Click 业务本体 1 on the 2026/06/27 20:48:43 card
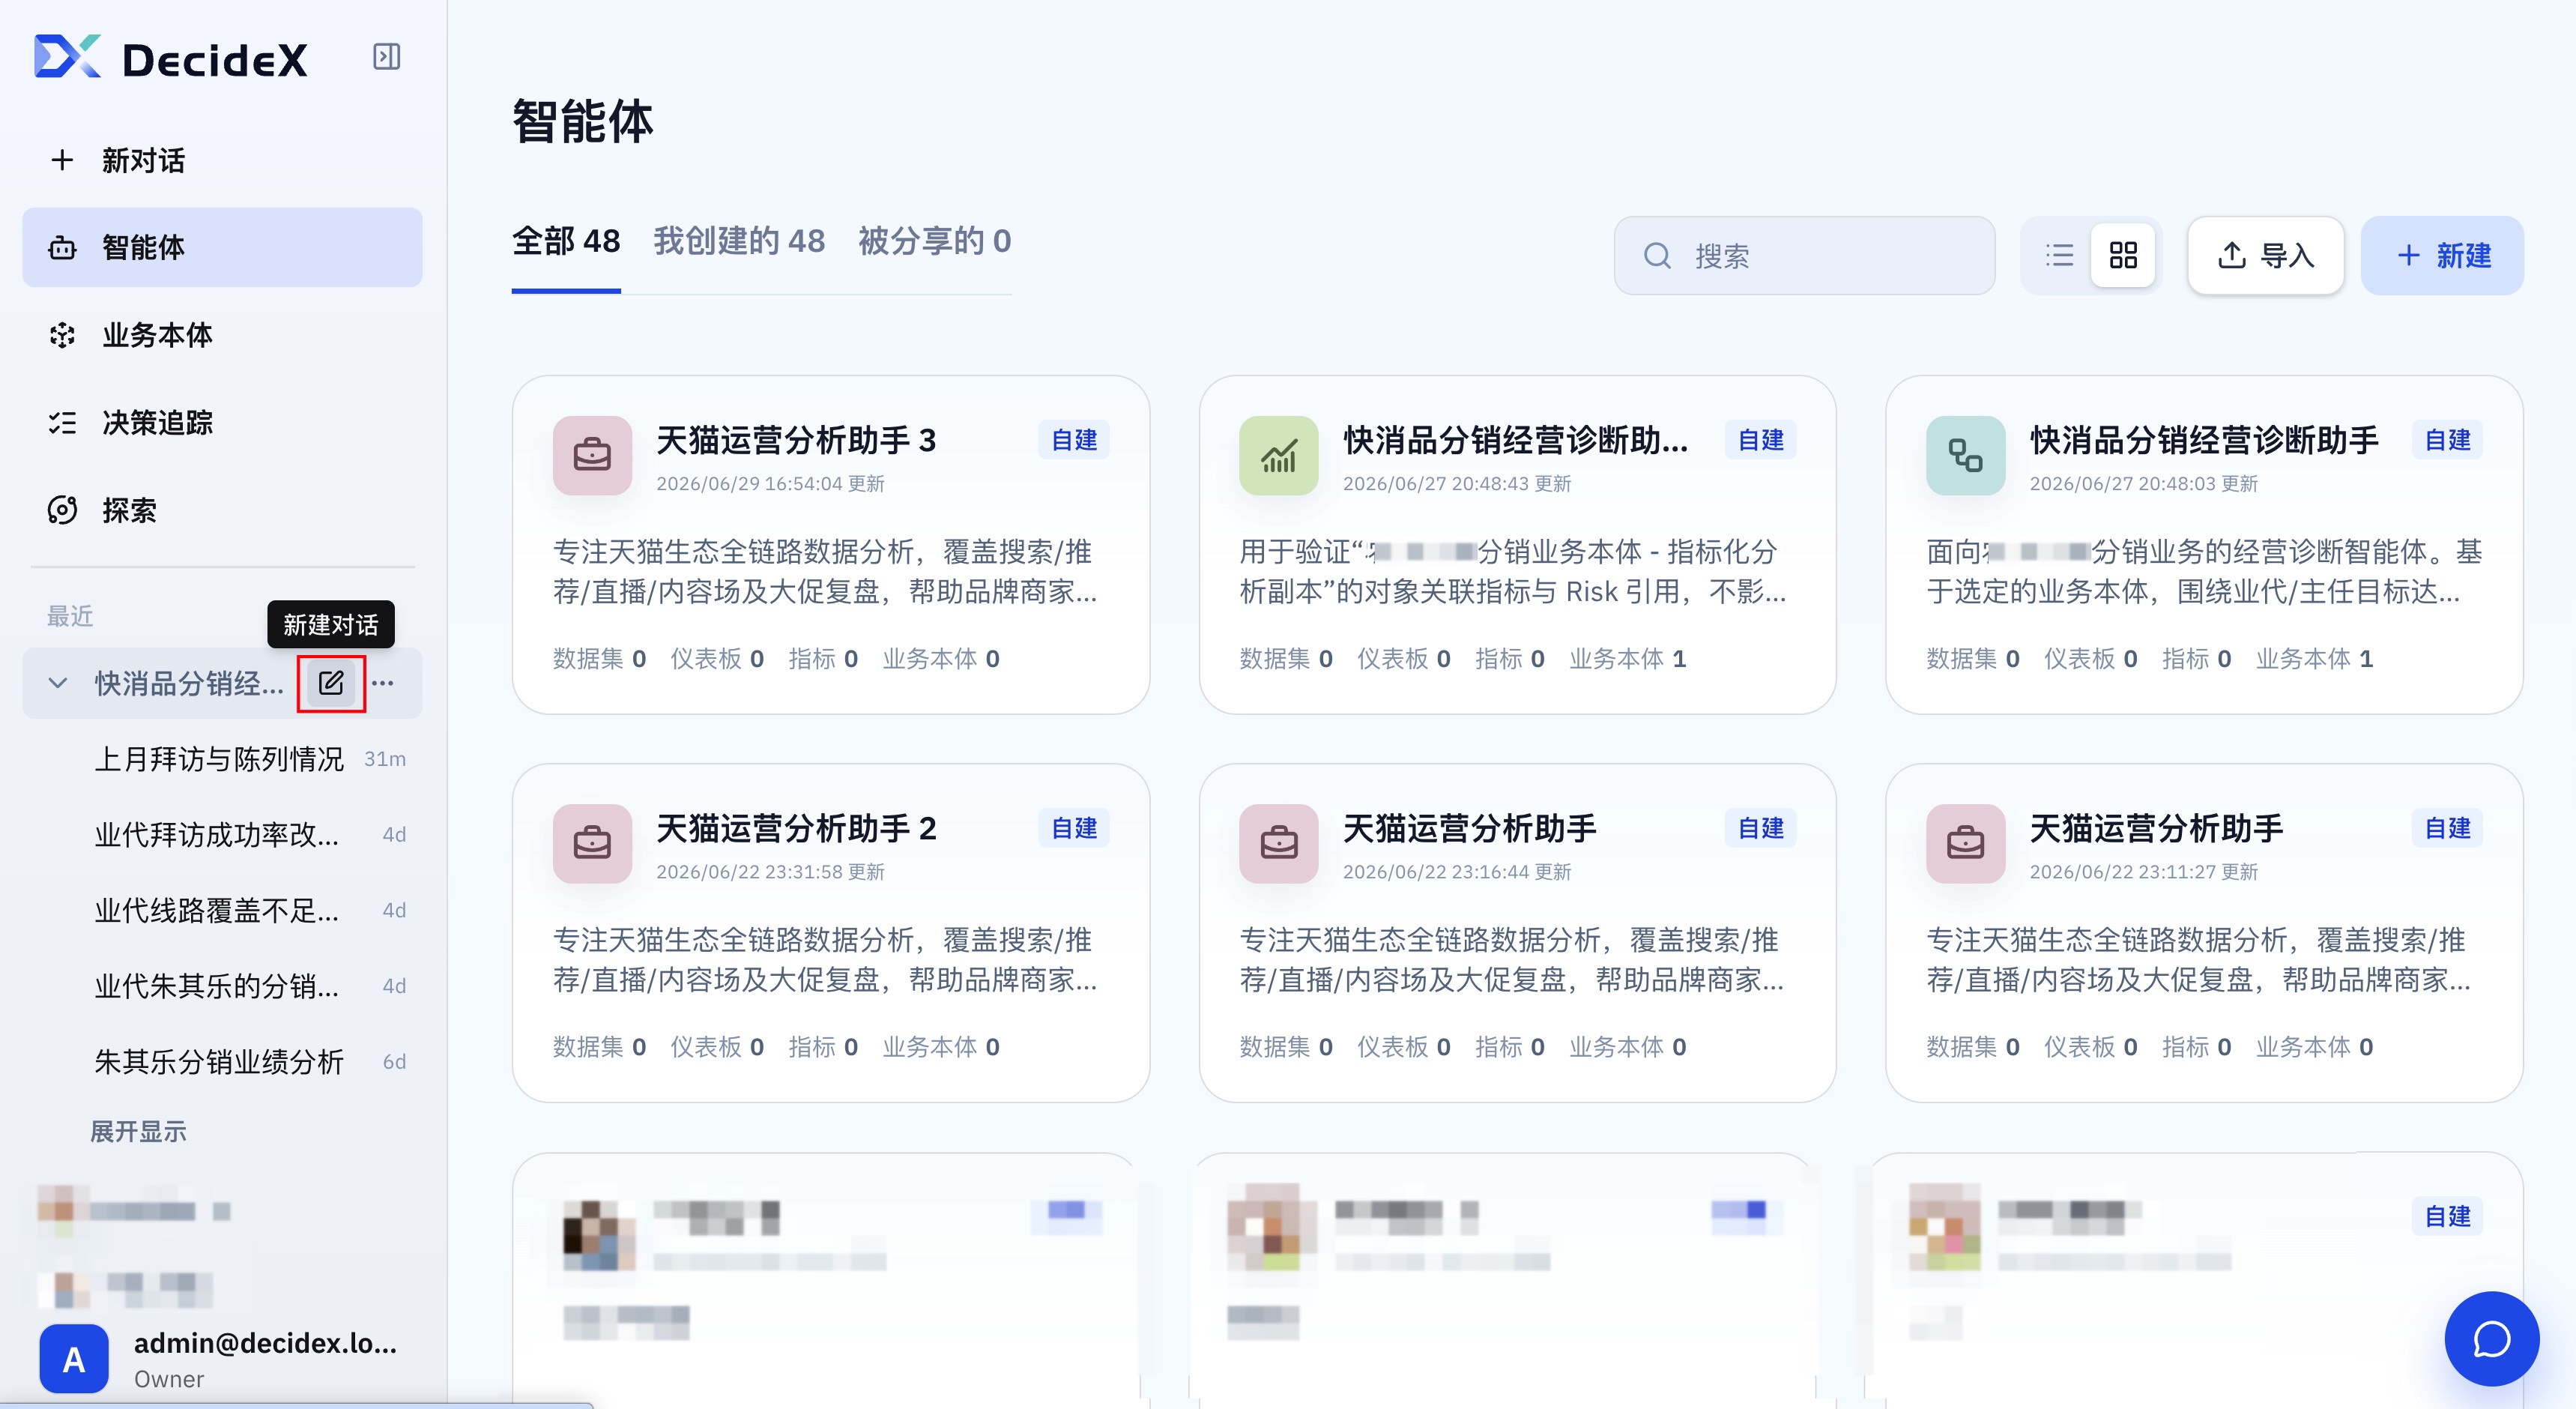Image resolution: width=2576 pixels, height=1409 pixels. pyautogui.click(x=1627, y=659)
